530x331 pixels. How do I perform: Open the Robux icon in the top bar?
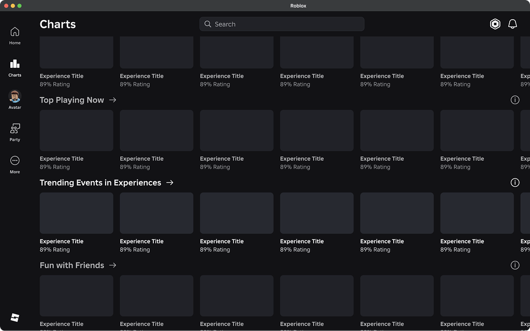coord(495,24)
